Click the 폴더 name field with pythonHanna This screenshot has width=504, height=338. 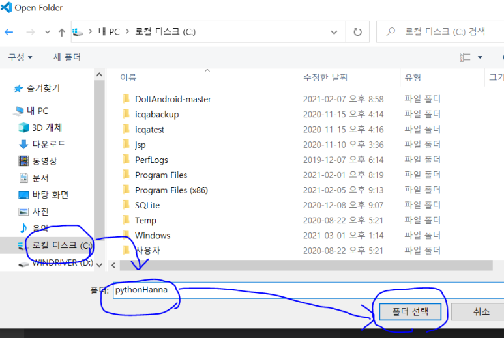(308, 290)
